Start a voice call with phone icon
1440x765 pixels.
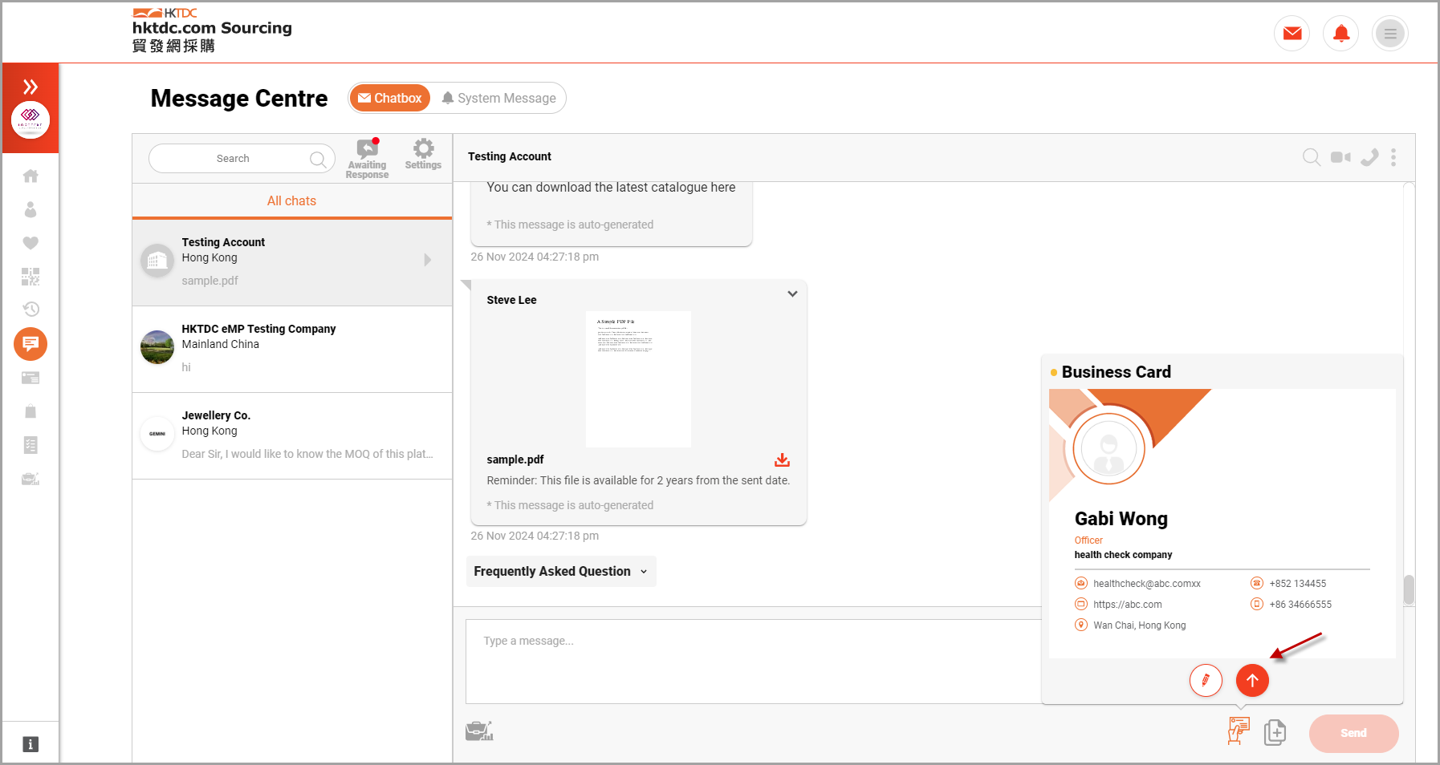pyautogui.click(x=1369, y=157)
